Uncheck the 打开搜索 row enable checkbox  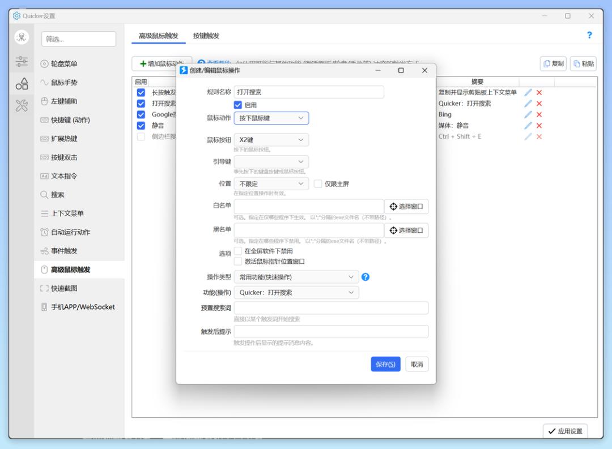[141, 104]
